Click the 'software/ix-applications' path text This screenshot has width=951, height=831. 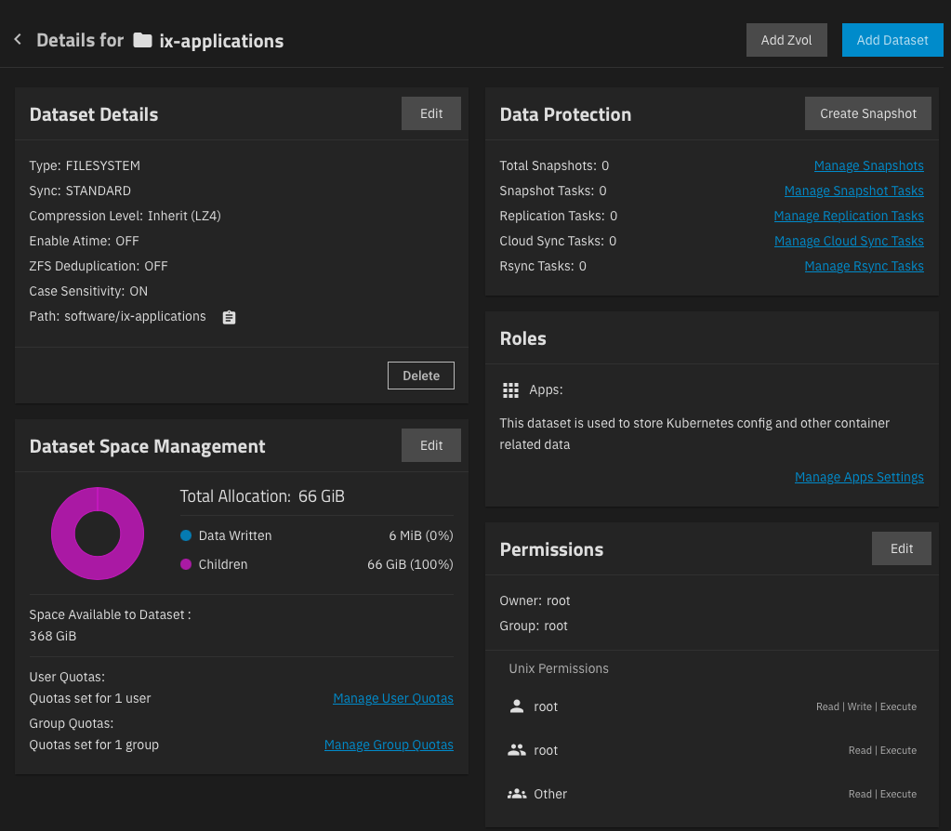click(x=135, y=316)
